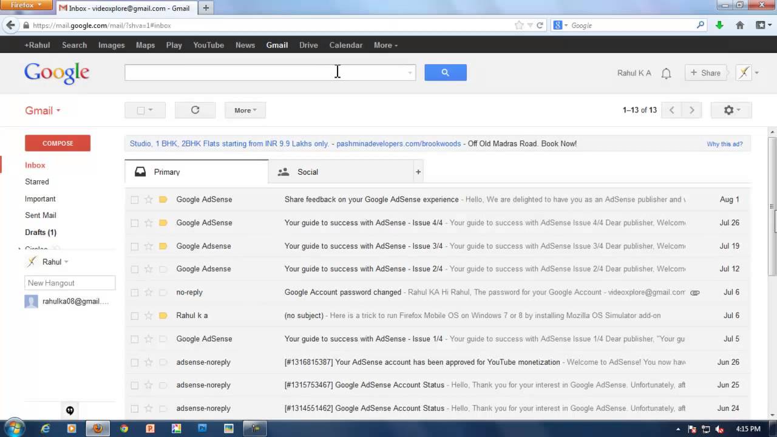Open Drafts (1) folder
Viewport: 777px width, 437px height.
click(x=41, y=232)
